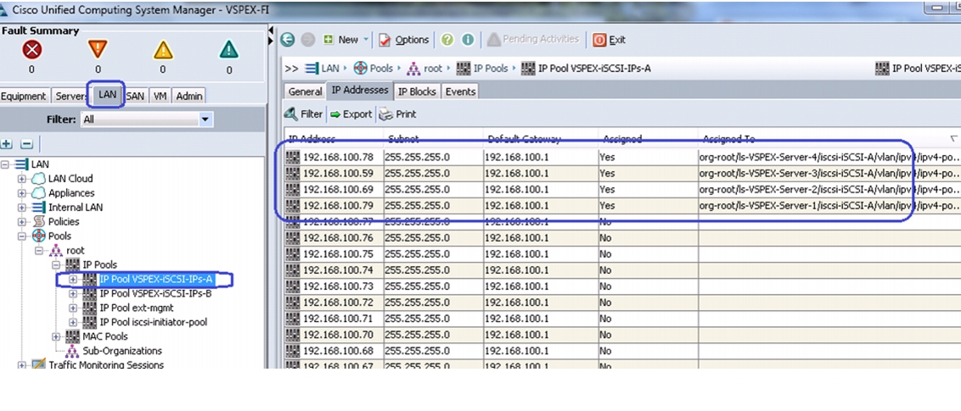Click the warning faults teal triangle icon
Viewport: 961px width, 411px height.
pos(228,49)
